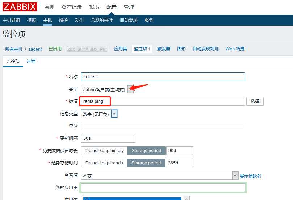Open the 自动发现规则 link
Image resolution: width=293 pixels, height=200 pixels.
point(206,49)
